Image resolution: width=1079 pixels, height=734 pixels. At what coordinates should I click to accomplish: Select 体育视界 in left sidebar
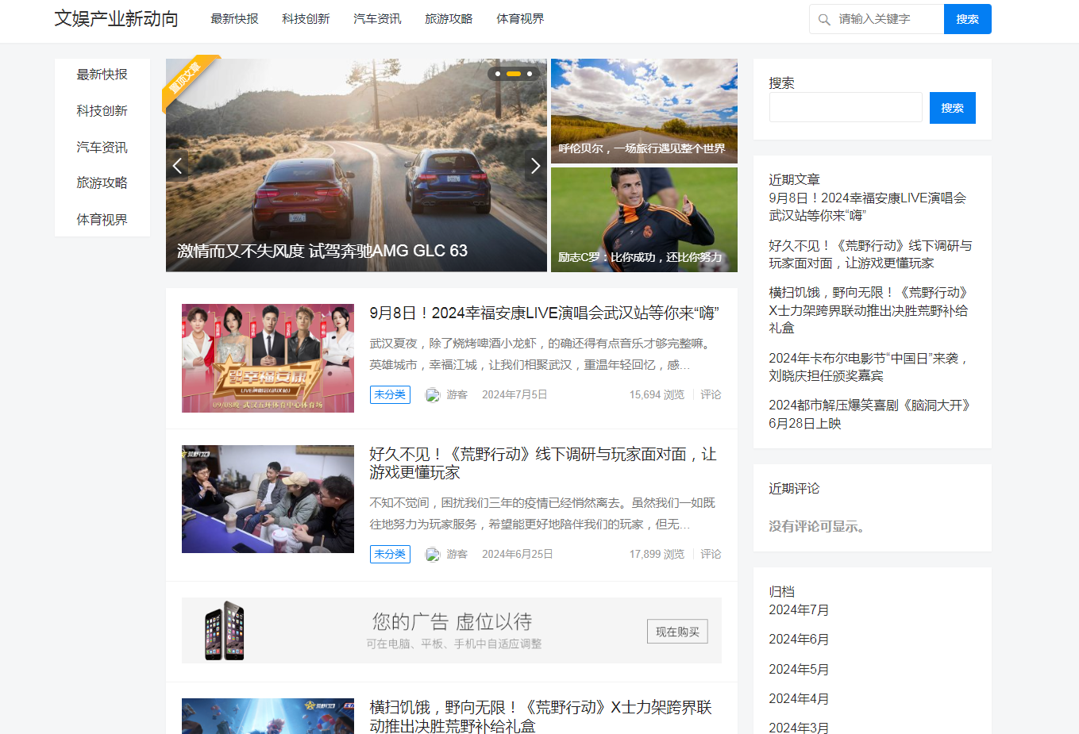click(x=102, y=220)
